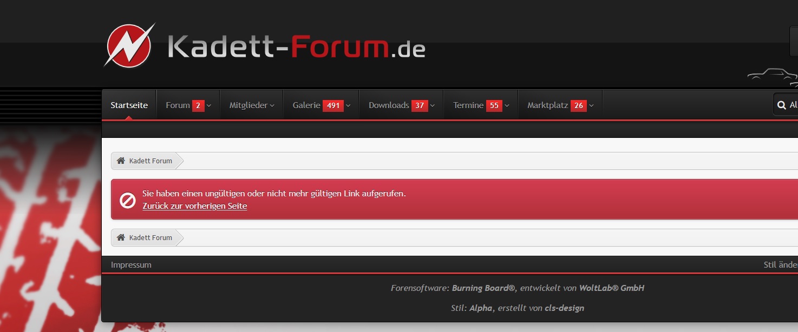Click the Termine badge showing 55
The width and height of the screenshot is (798, 332).
click(x=494, y=105)
